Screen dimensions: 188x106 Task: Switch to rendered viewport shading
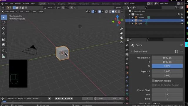tap(119, 11)
